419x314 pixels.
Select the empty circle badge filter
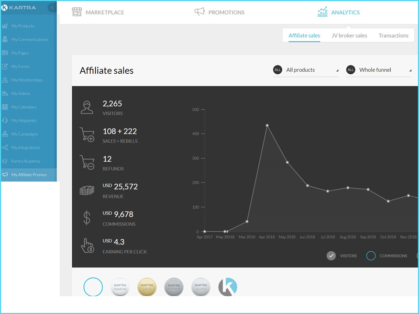[x=93, y=287]
